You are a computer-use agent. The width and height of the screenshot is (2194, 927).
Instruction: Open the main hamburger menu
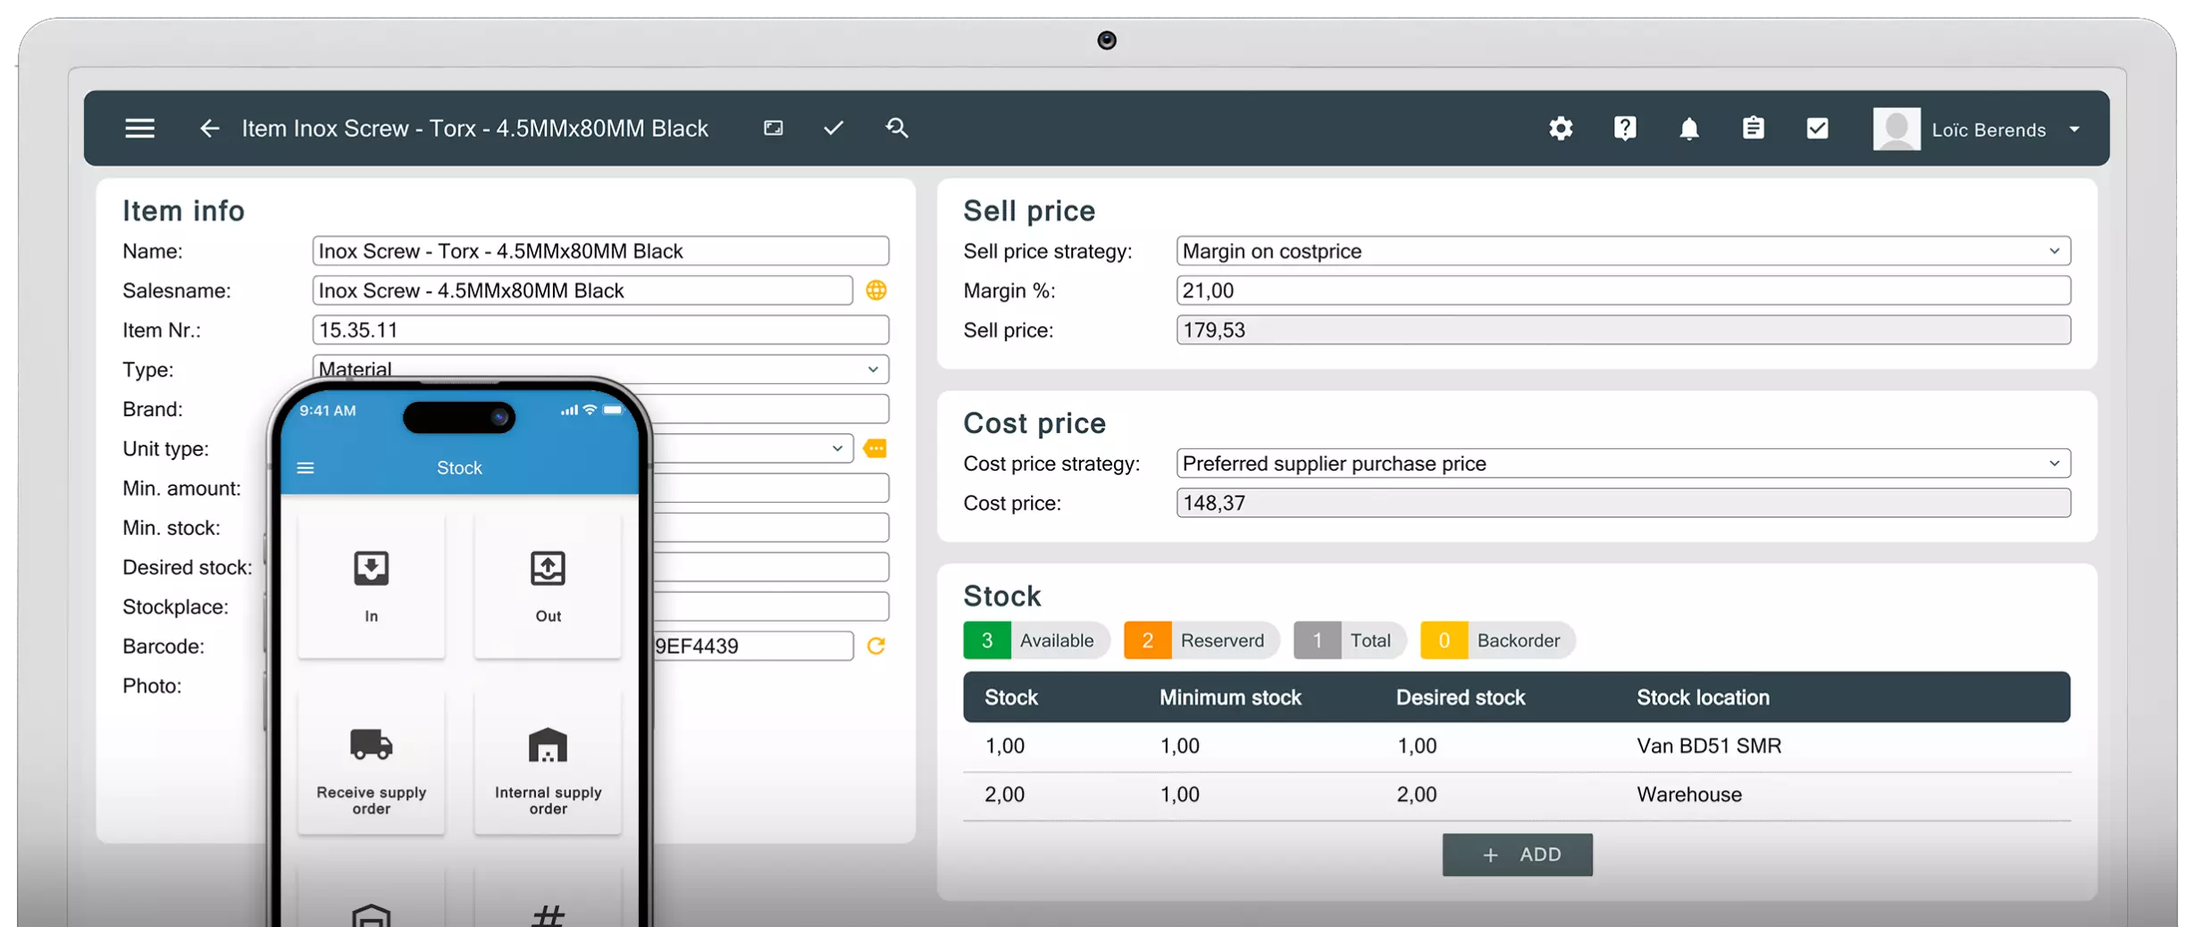point(139,129)
